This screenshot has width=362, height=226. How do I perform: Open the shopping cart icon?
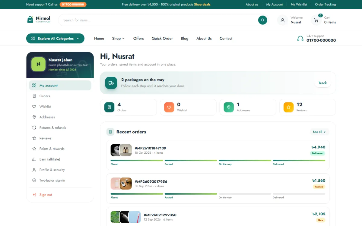coord(316,20)
